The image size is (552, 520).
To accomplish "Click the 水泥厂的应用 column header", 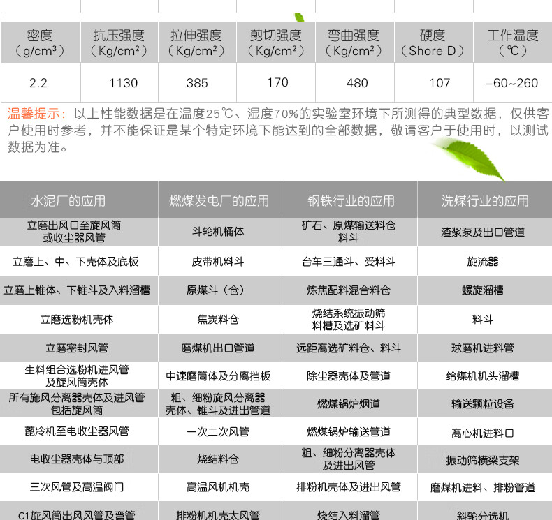I will [68, 201].
